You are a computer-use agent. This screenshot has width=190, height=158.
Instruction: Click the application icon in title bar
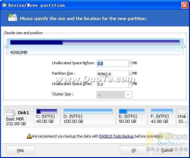(x=4, y=5)
